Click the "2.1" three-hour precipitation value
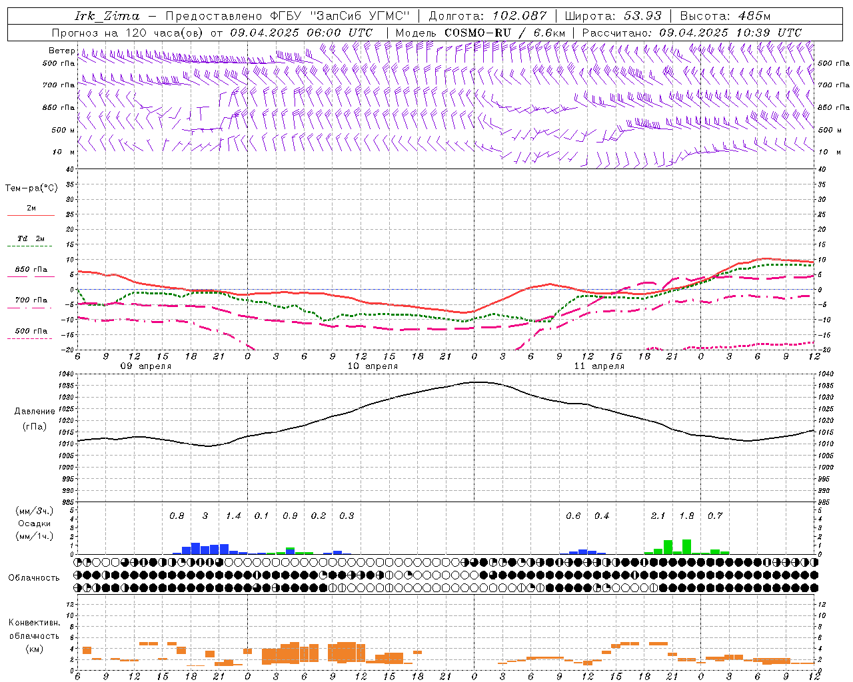This screenshot has height=682, width=853. [658, 516]
